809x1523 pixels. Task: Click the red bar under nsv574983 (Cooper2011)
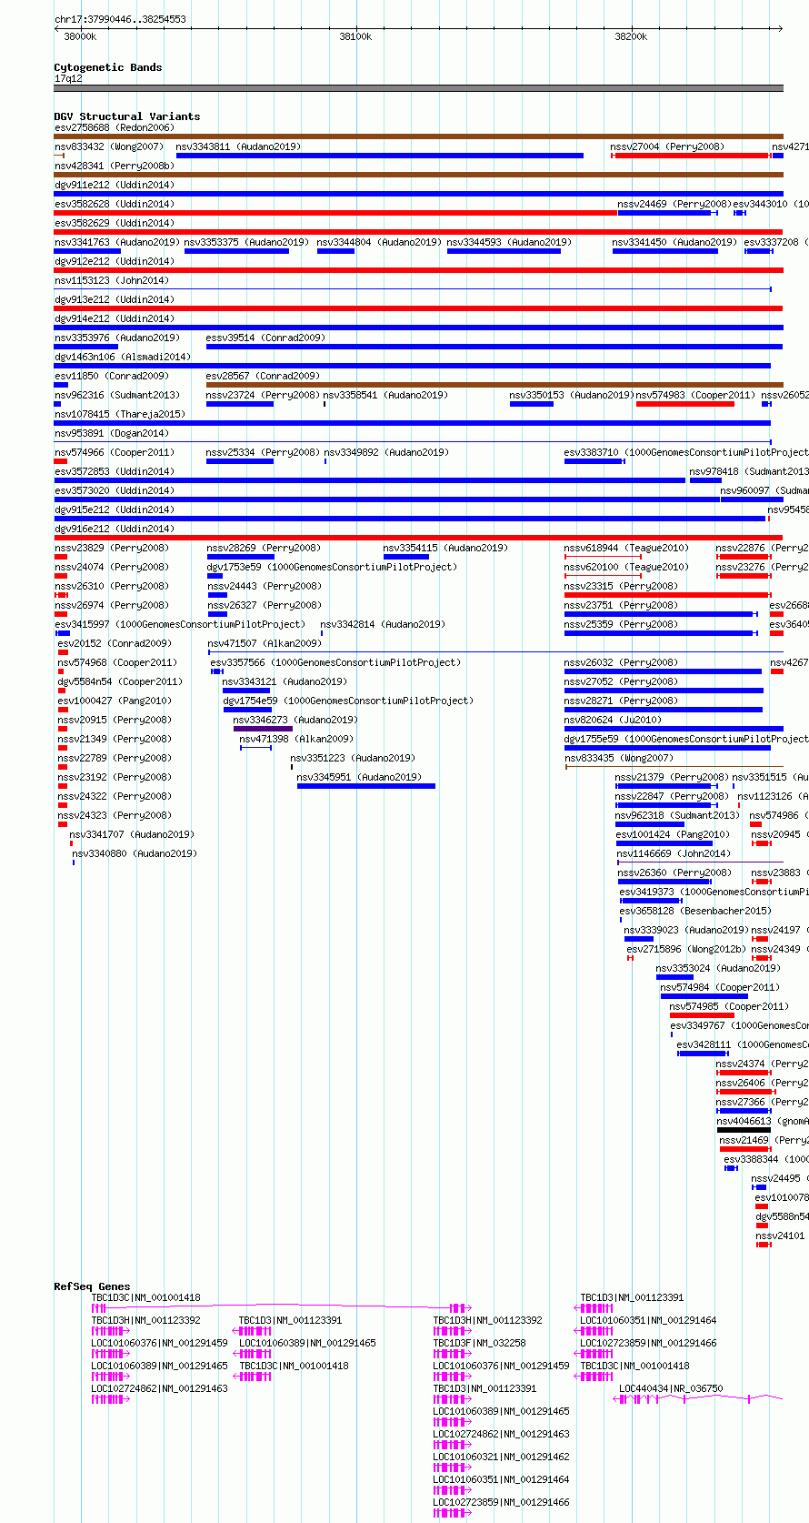pyautogui.click(x=684, y=404)
